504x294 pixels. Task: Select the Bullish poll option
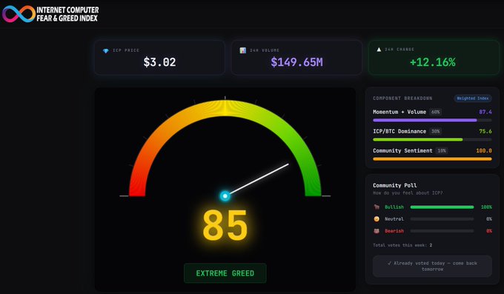(432, 207)
